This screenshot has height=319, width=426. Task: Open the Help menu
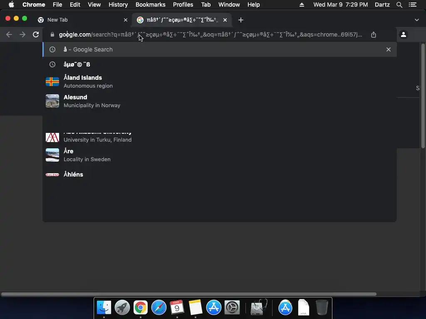coord(253,5)
